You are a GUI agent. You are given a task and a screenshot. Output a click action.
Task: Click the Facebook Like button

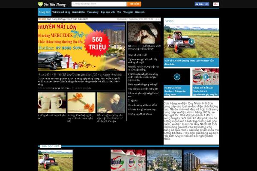point(202,4)
